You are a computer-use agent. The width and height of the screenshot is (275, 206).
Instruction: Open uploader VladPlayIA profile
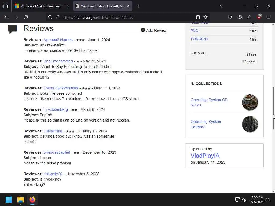(205, 156)
